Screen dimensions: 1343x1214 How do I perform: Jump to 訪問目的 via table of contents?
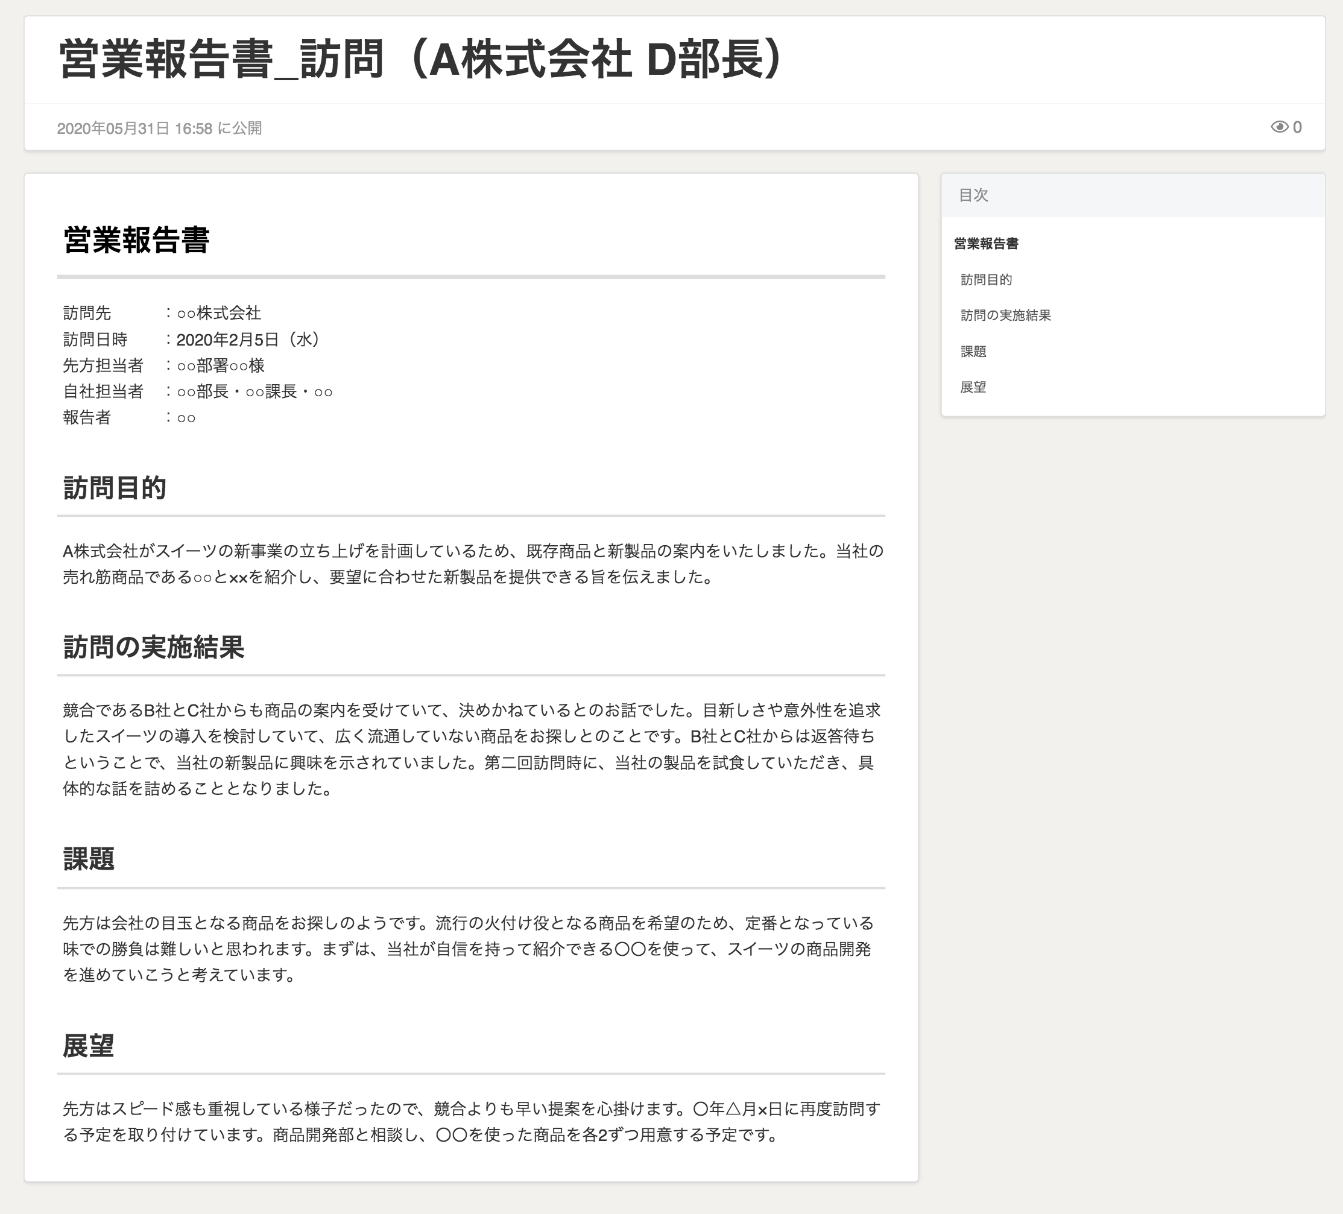pos(986,280)
